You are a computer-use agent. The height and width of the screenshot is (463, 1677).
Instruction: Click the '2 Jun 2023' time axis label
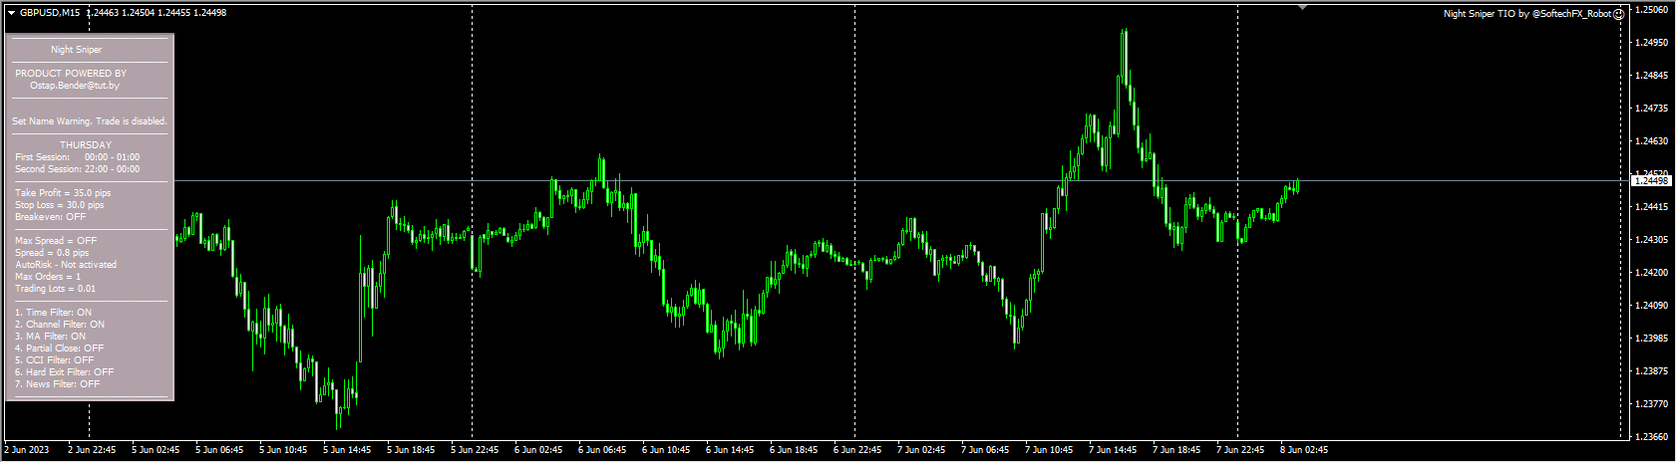click(27, 450)
